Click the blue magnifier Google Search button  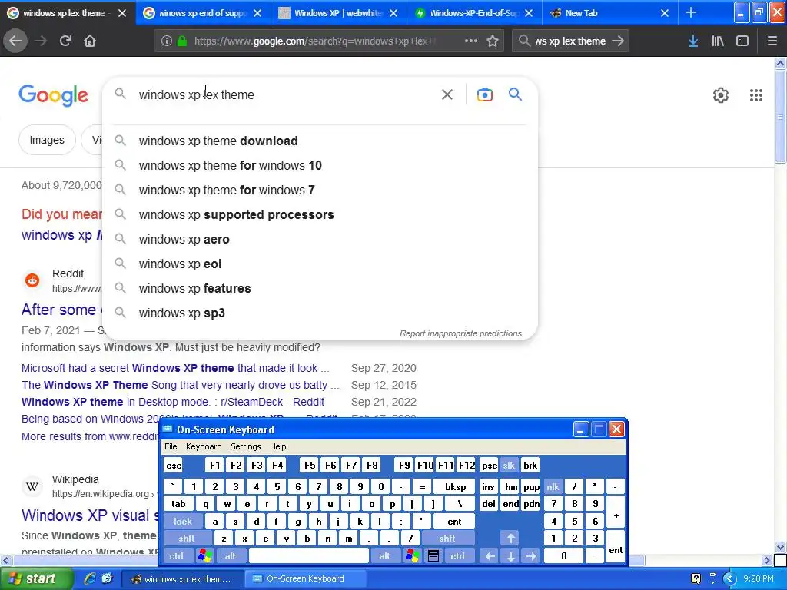(515, 94)
